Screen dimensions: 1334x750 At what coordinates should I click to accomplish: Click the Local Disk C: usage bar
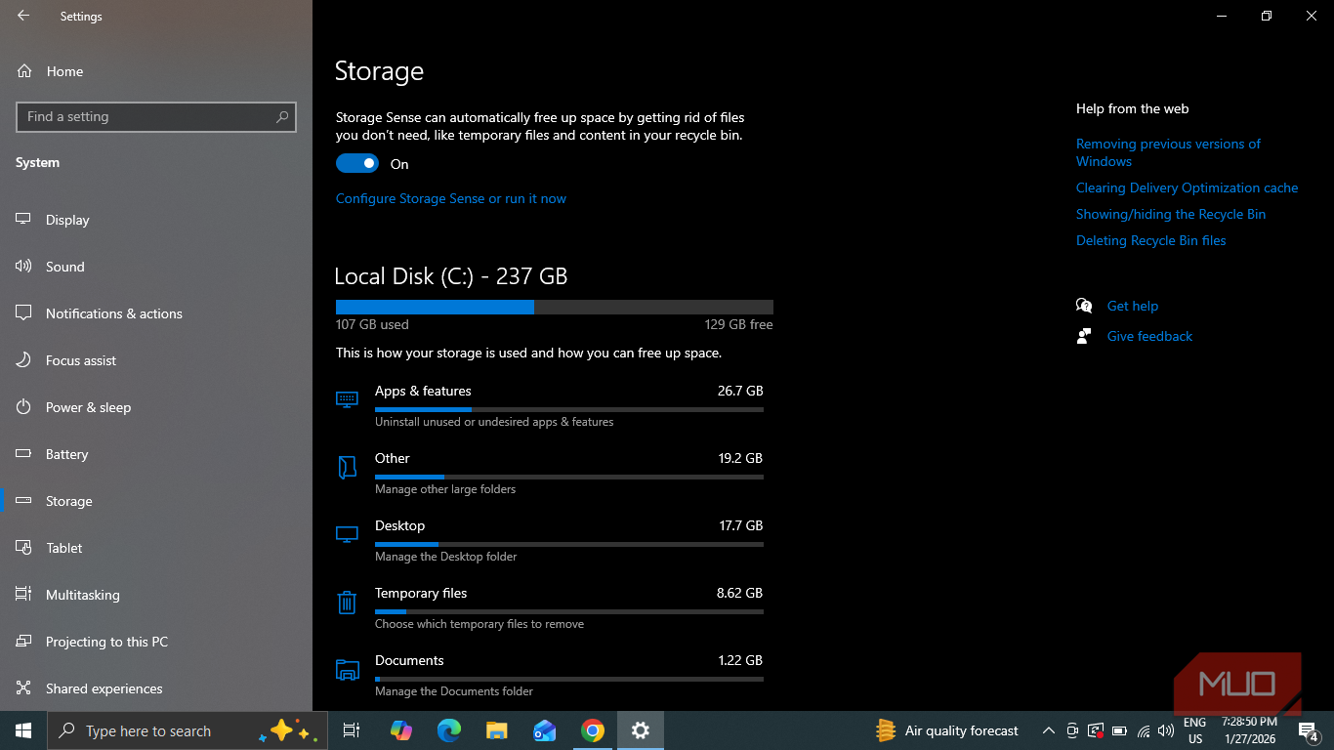555,307
